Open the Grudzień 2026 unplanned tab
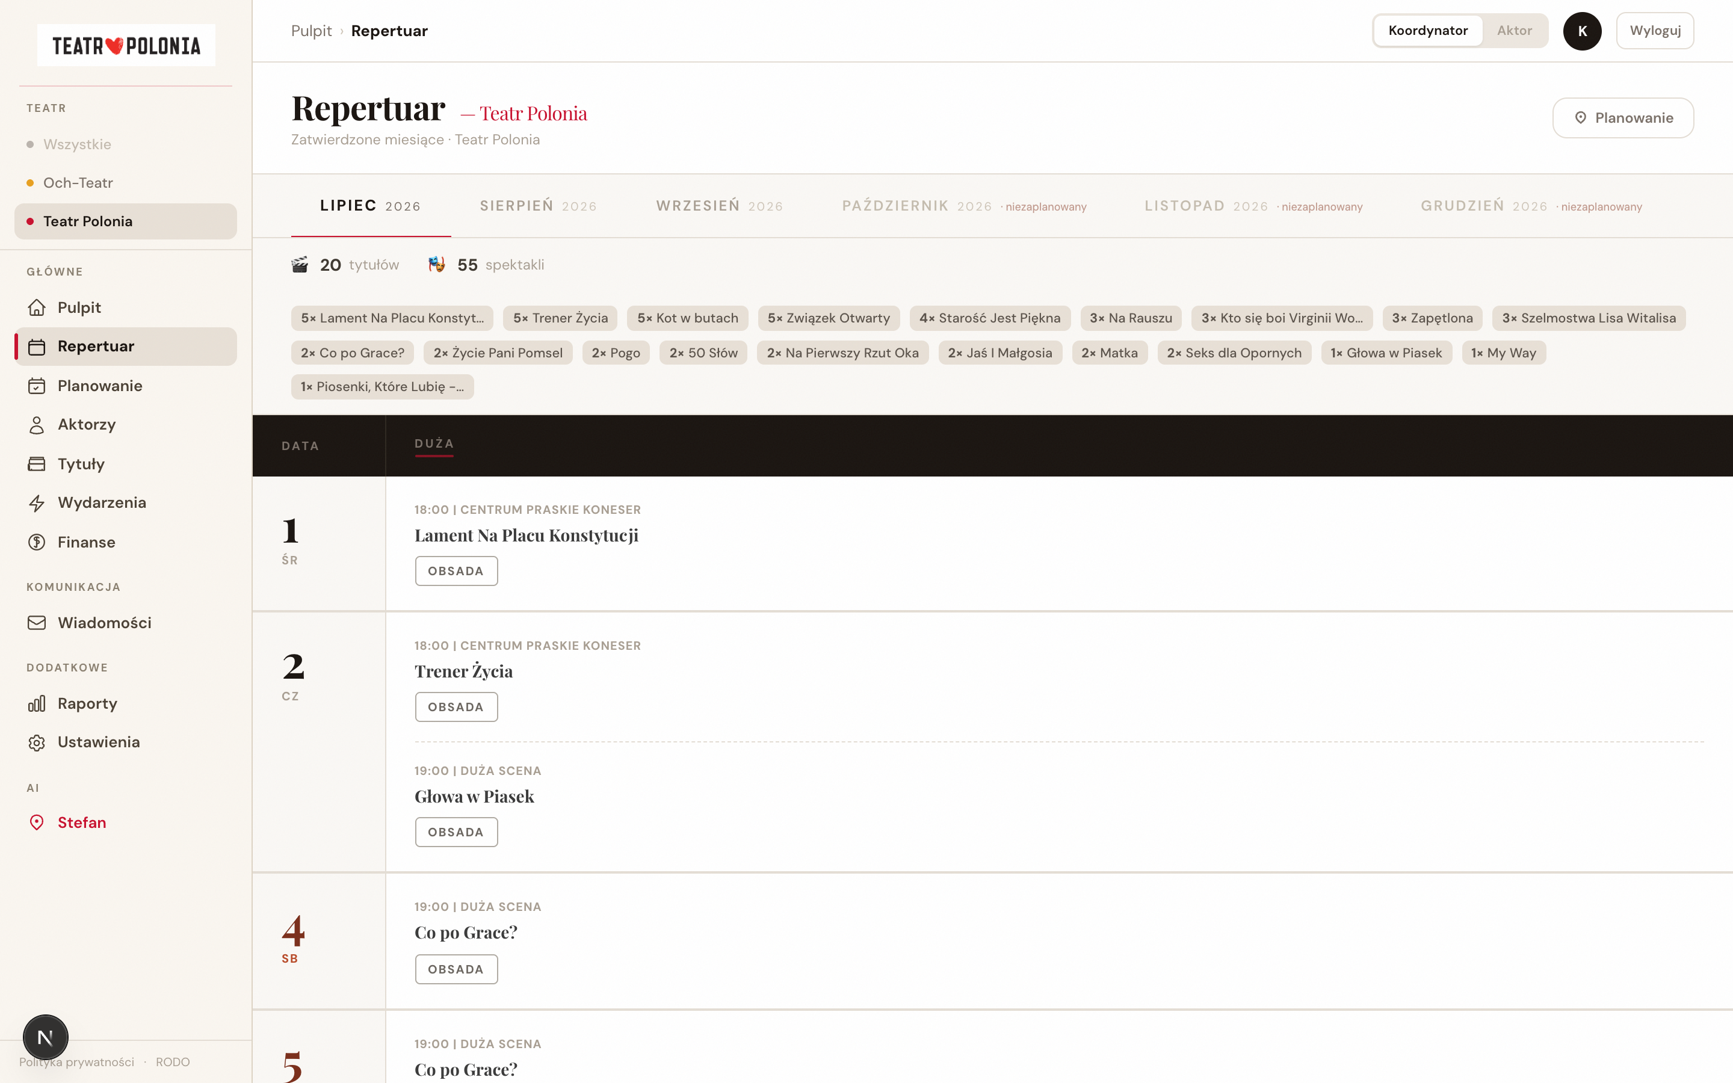The height and width of the screenshot is (1083, 1733). pyautogui.click(x=1531, y=206)
